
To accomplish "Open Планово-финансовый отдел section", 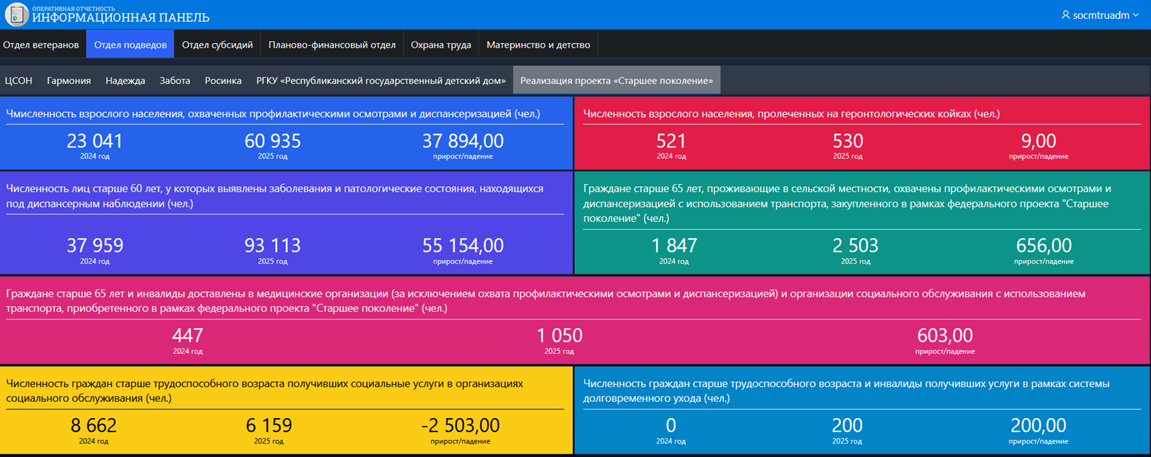I will tap(331, 44).
